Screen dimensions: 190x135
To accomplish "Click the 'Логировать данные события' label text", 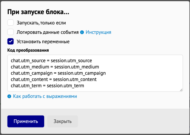I will point(48,32).
